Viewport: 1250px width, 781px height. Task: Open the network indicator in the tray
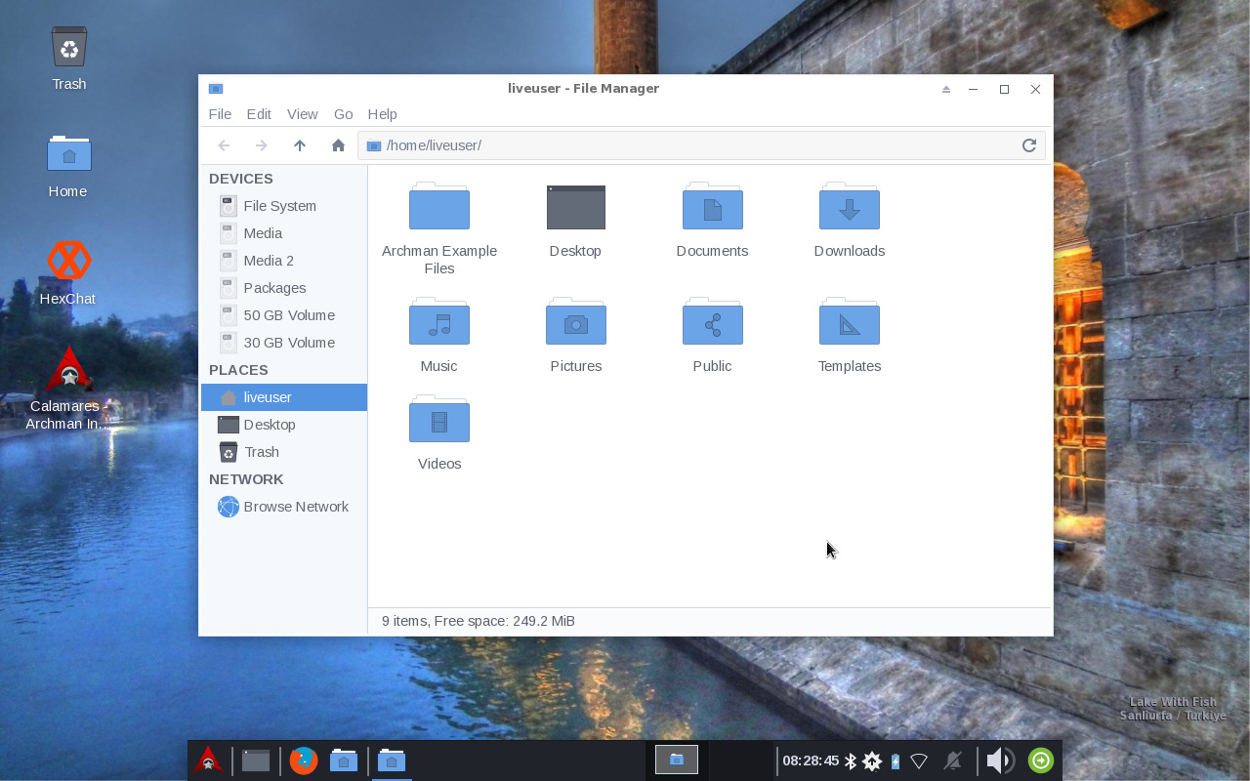(x=919, y=760)
